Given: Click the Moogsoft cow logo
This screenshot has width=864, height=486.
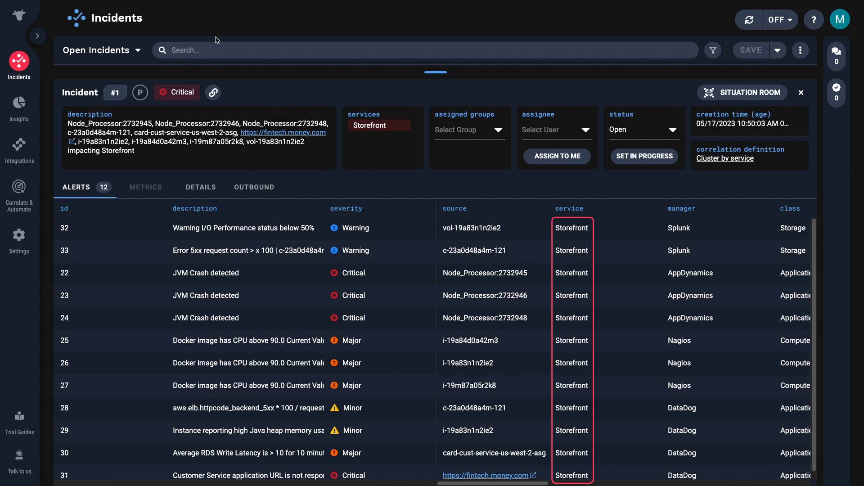Looking at the screenshot, I should [x=19, y=15].
